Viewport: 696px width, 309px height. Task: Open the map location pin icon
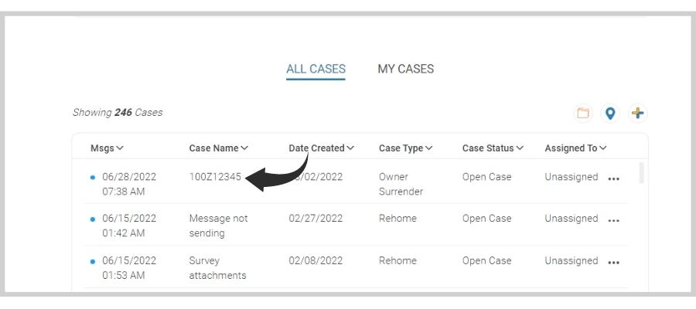(611, 113)
